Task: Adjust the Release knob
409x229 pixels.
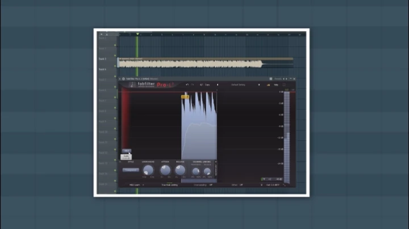Action: 180,170
